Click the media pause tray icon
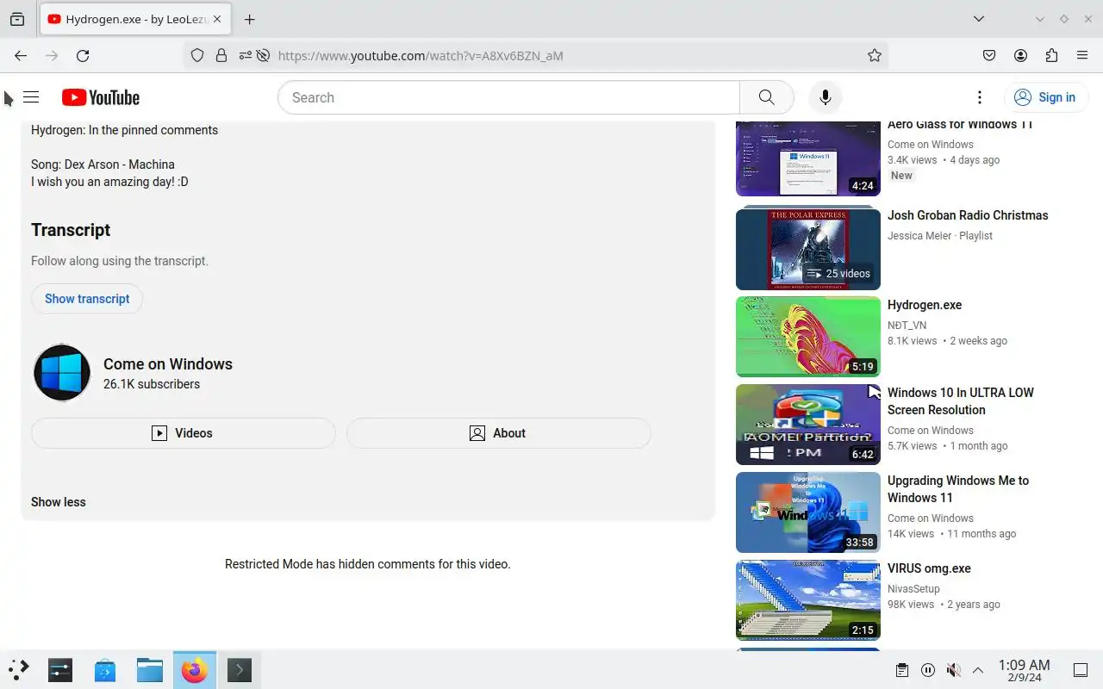Image resolution: width=1103 pixels, height=689 pixels. pos(928,670)
